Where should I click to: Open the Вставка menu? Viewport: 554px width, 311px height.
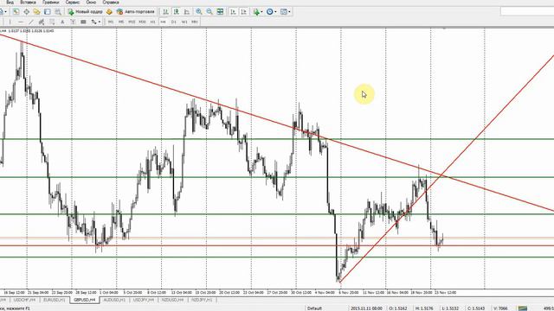click(28, 2)
